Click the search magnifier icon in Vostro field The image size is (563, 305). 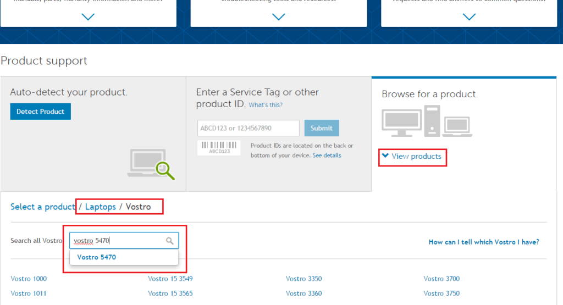pyautogui.click(x=170, y=241)
